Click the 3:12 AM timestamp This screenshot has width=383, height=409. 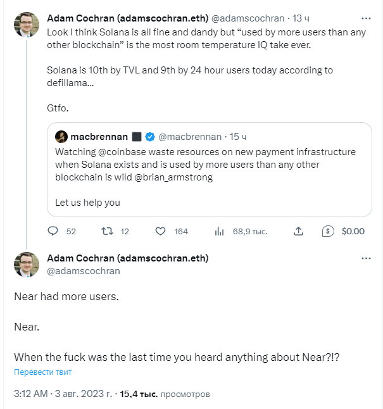click(x=31, y=394)
